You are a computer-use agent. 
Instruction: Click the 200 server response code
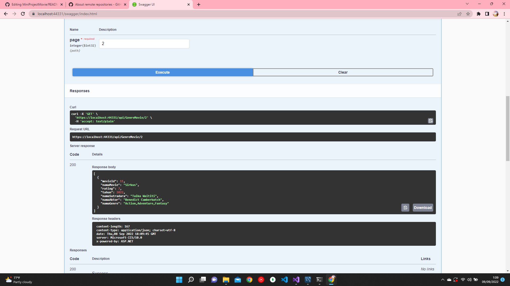(x=73, y=165)
